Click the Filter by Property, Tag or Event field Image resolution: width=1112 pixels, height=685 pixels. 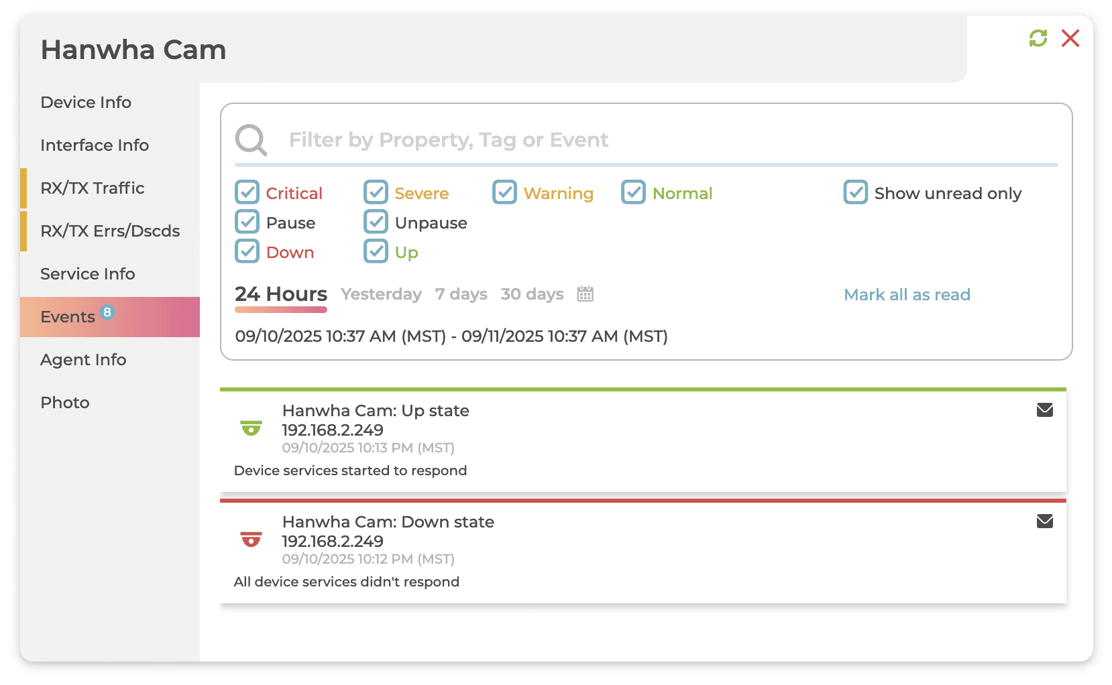point(673,140)
